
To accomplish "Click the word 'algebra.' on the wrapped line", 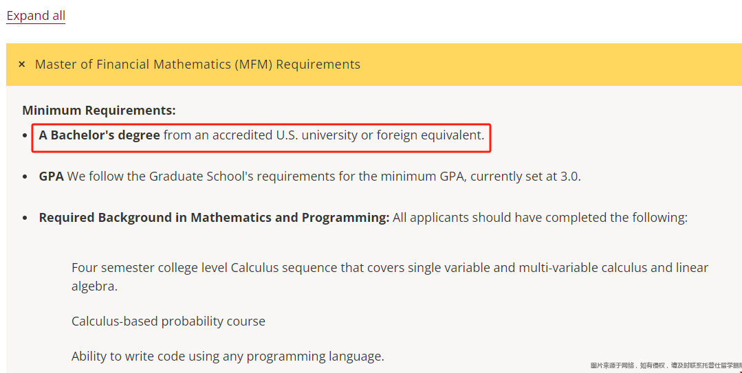I will pos(95,286).
